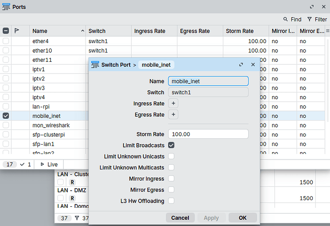Tick the L3 Hw Offloading checkbox
Screen dimensions: 330x226
(171, 201)
